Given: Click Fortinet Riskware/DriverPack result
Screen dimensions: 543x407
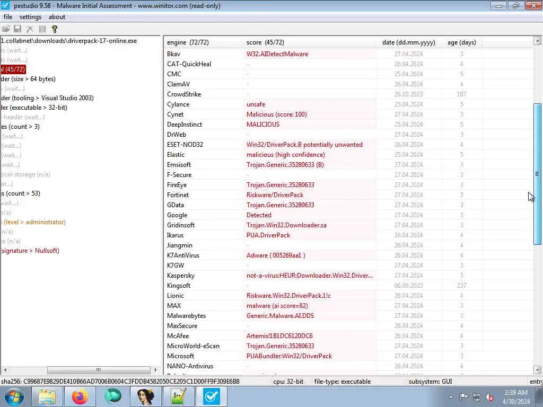Looking at the screenshot, I should [275, 195].
